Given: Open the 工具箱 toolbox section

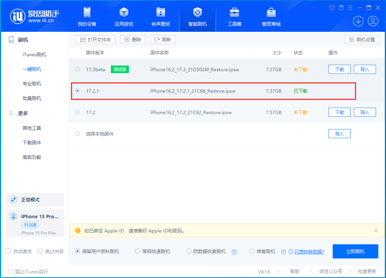Looking at the screenshot, I should pos(234,16).
